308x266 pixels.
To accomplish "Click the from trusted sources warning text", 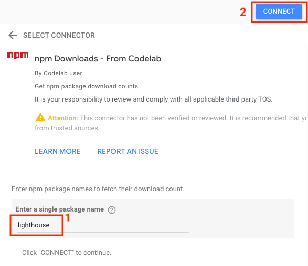I will tap(67, 128).
